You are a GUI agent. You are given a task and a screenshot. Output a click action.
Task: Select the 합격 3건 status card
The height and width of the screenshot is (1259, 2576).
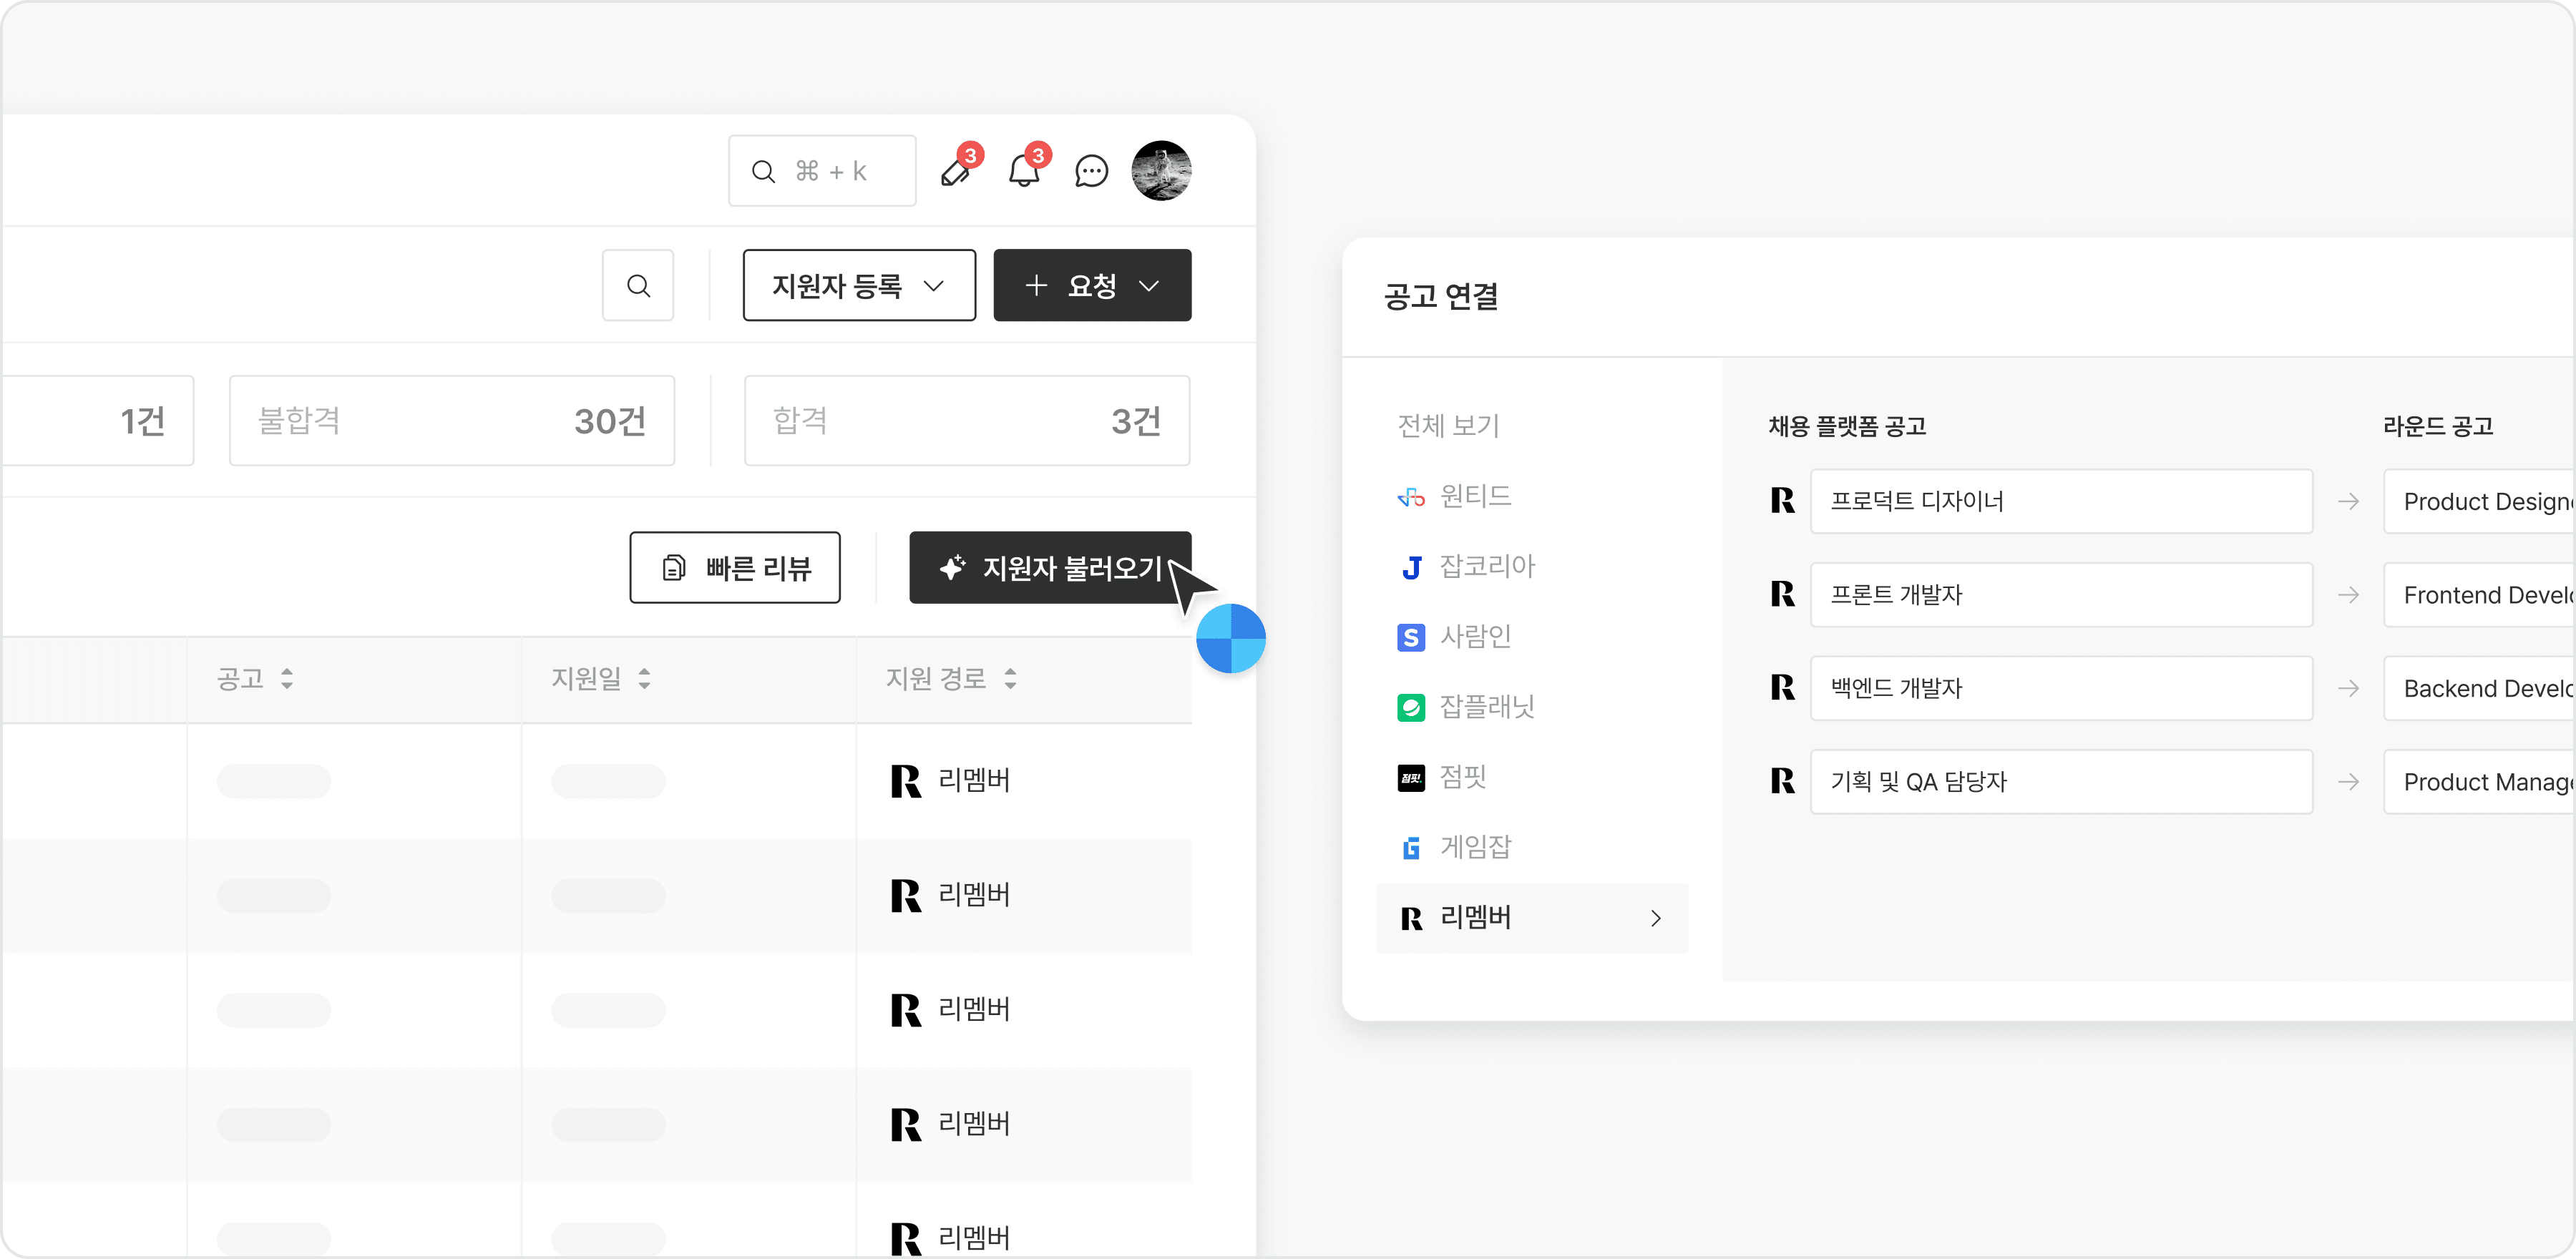pos(967,421)
